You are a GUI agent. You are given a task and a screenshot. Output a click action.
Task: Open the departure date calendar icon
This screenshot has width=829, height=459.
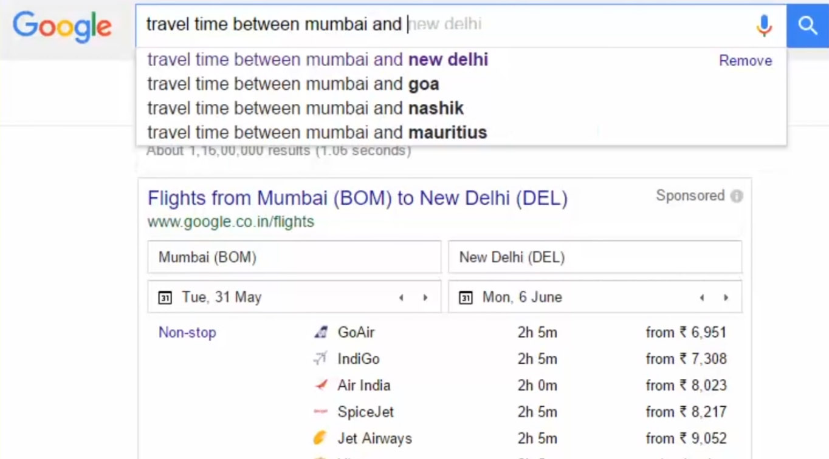tap(165, 297)
